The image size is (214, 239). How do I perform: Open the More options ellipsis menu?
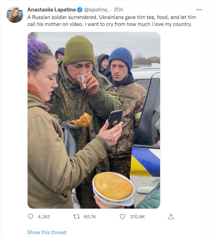pyautogui.click(x=199, y=10)
